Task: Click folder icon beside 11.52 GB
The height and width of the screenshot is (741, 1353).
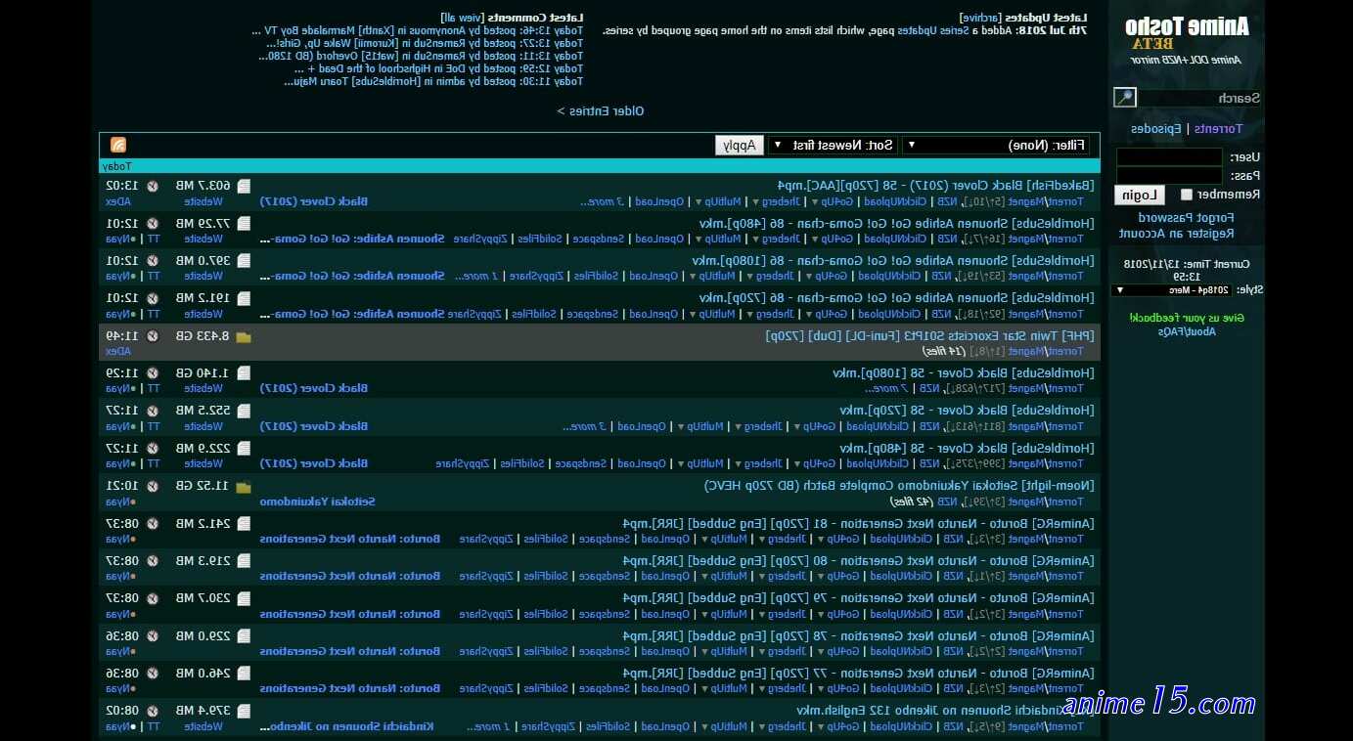Action: point(244,486)
